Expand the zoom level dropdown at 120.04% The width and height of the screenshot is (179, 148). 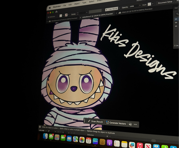(46, 131)
